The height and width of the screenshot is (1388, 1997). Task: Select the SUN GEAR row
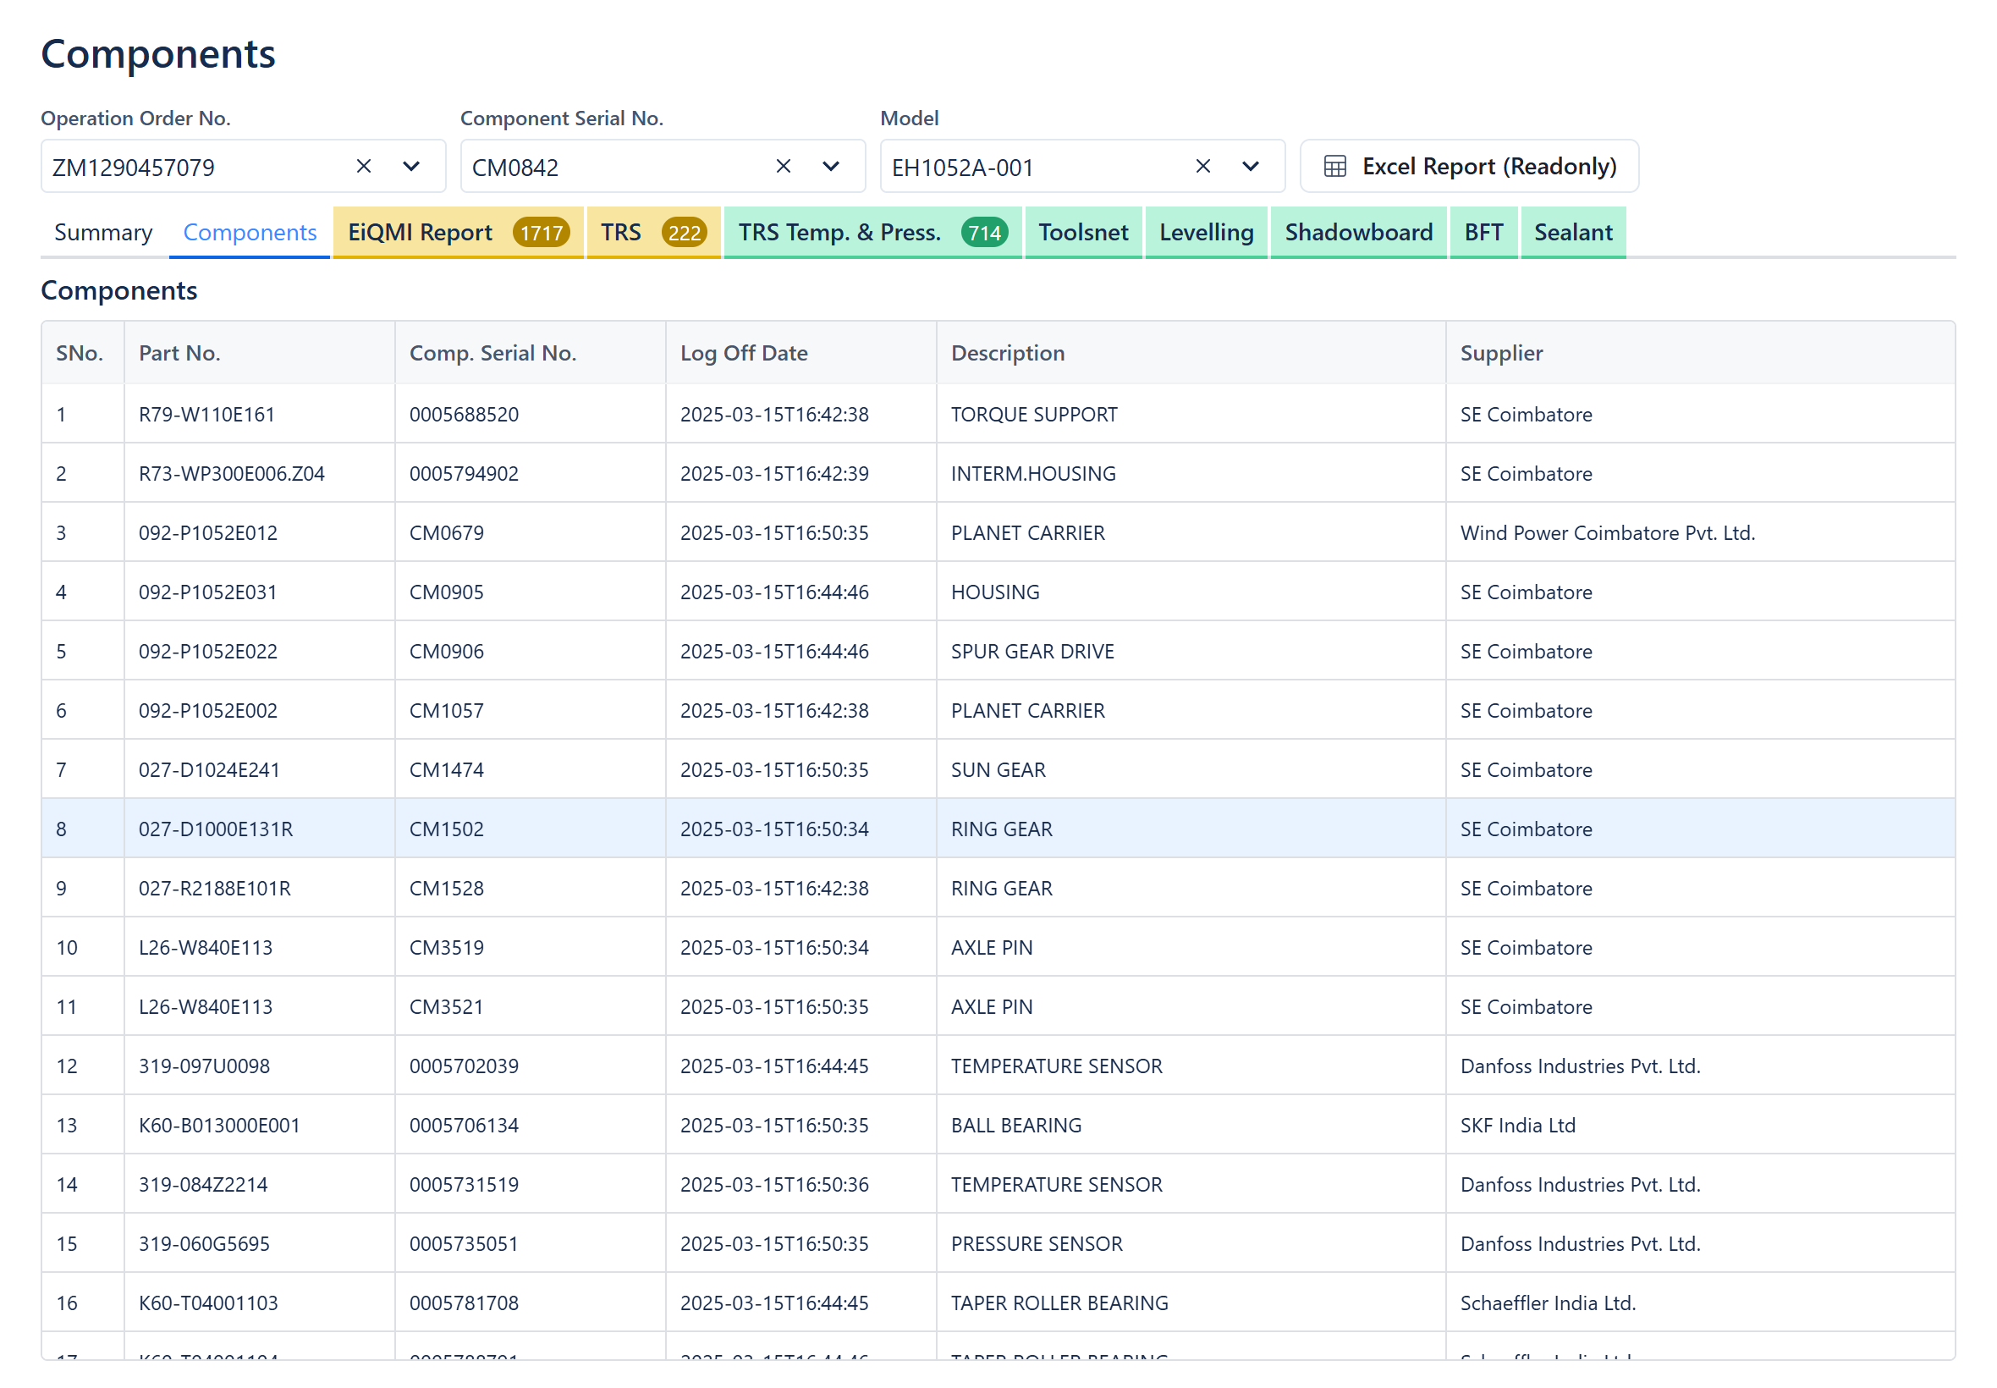click(x=997, y=769)
